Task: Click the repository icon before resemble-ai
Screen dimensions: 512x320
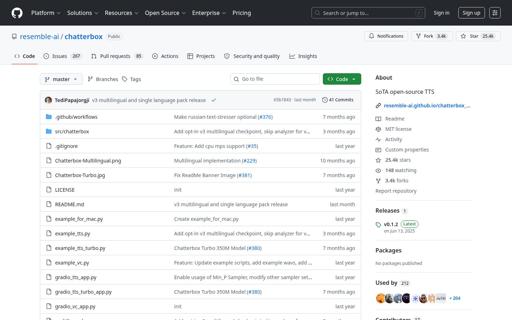Action: (x=14, y=37)
